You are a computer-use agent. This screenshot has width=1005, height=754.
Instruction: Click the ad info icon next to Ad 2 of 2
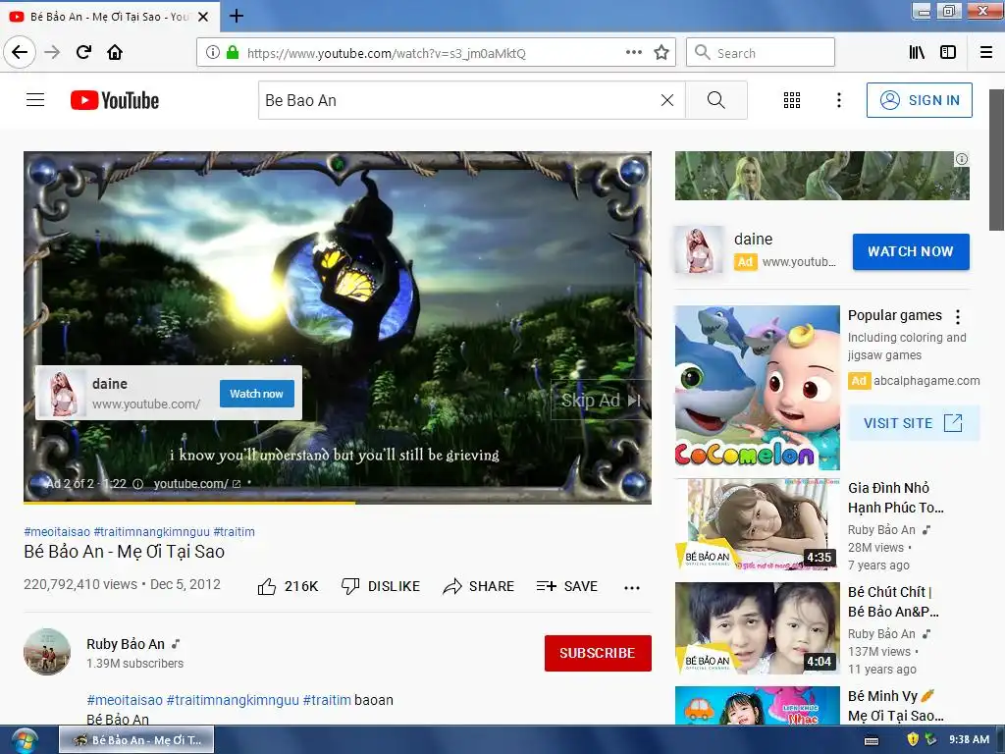pos(137,484)
